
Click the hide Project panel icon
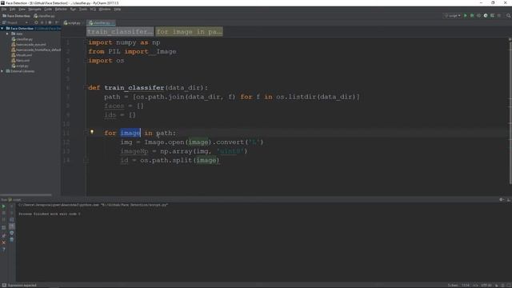tap(57, 22)
